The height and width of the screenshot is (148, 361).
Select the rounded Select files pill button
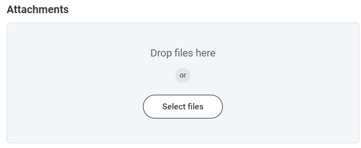(183, 107)
